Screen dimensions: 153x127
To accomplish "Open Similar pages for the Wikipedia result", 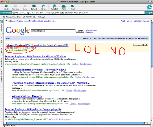I will (65, 119).
